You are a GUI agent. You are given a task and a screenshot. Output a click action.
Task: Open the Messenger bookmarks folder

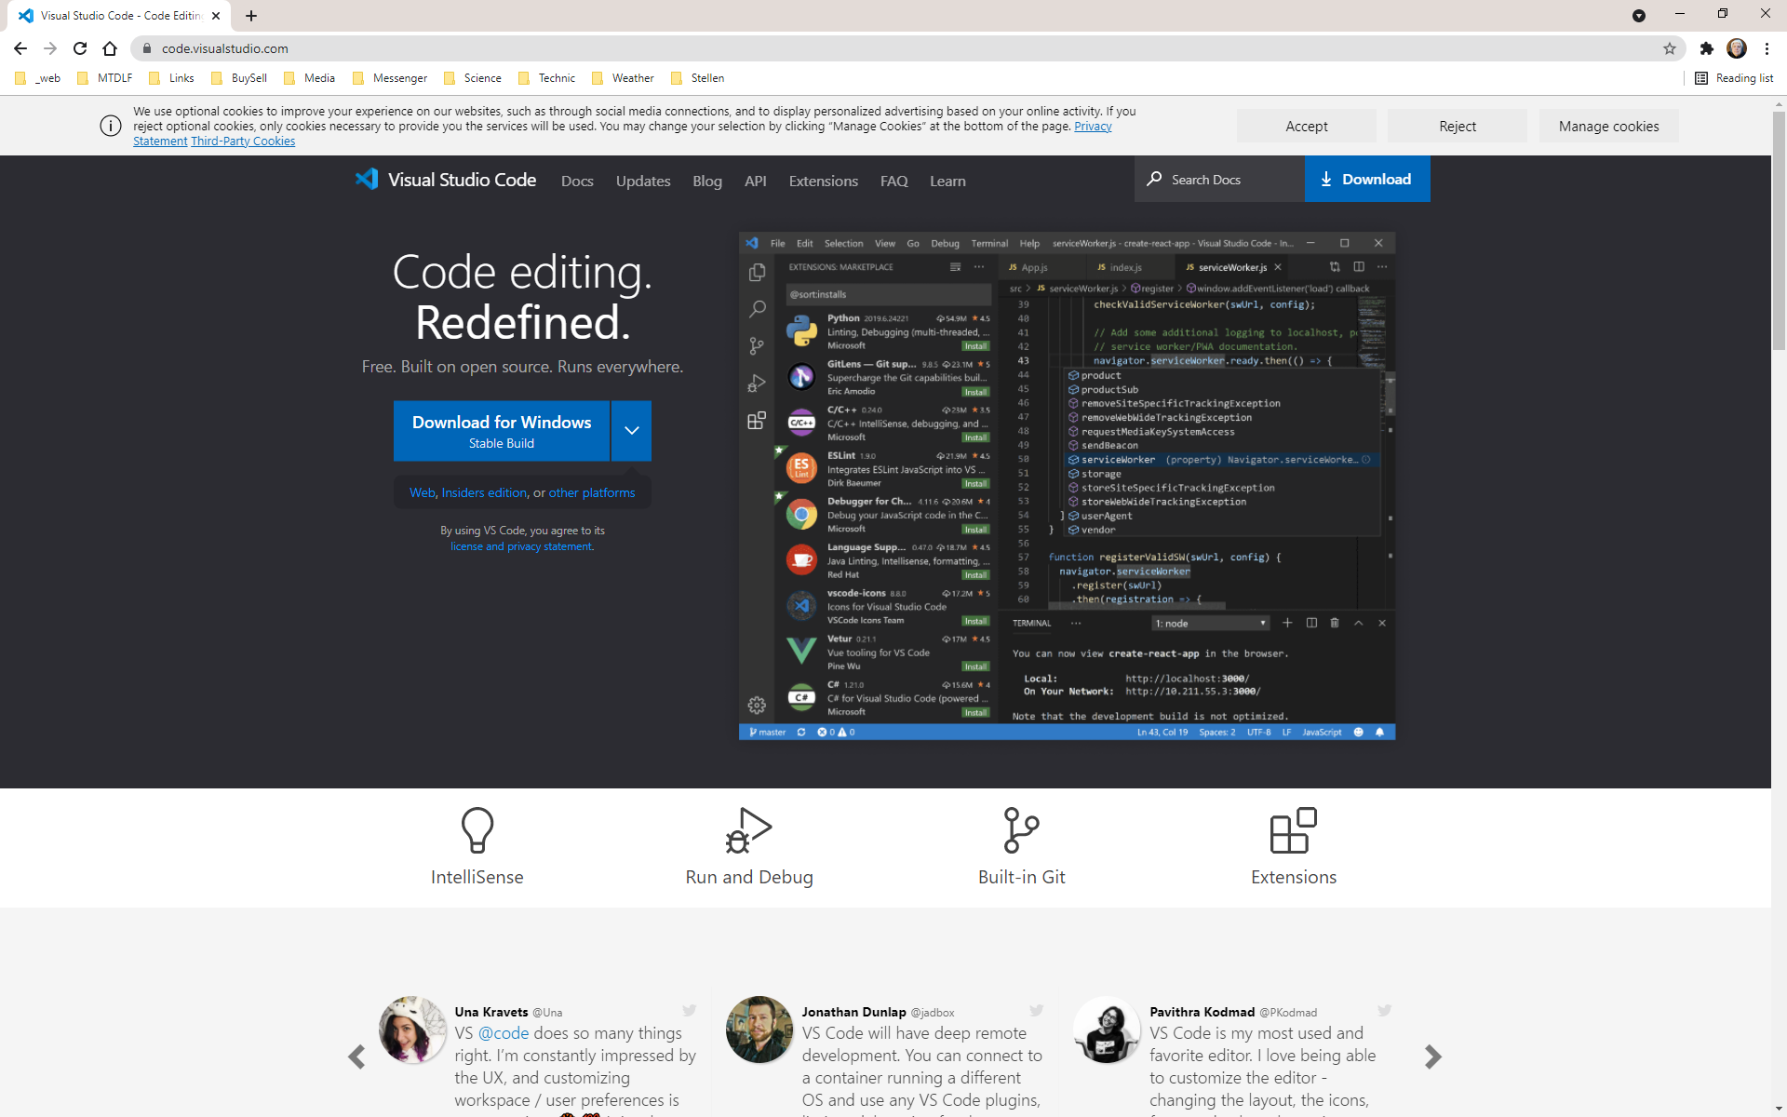coord(390,78)
